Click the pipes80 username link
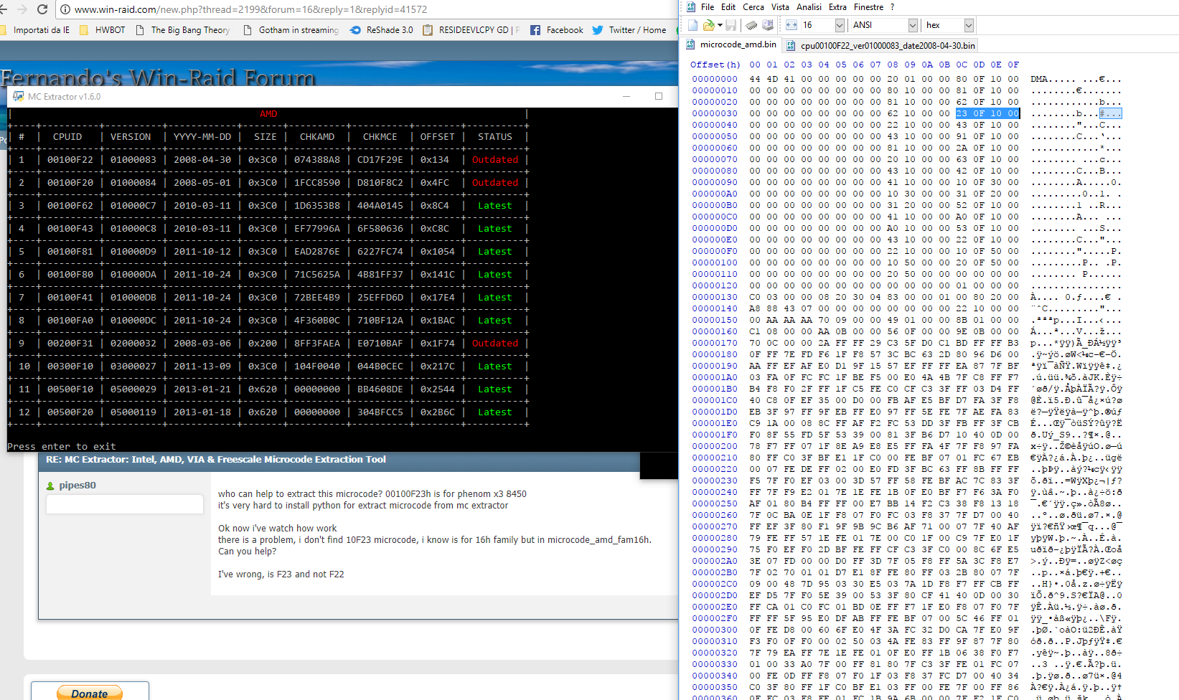1179x700 pixels. 77,485
